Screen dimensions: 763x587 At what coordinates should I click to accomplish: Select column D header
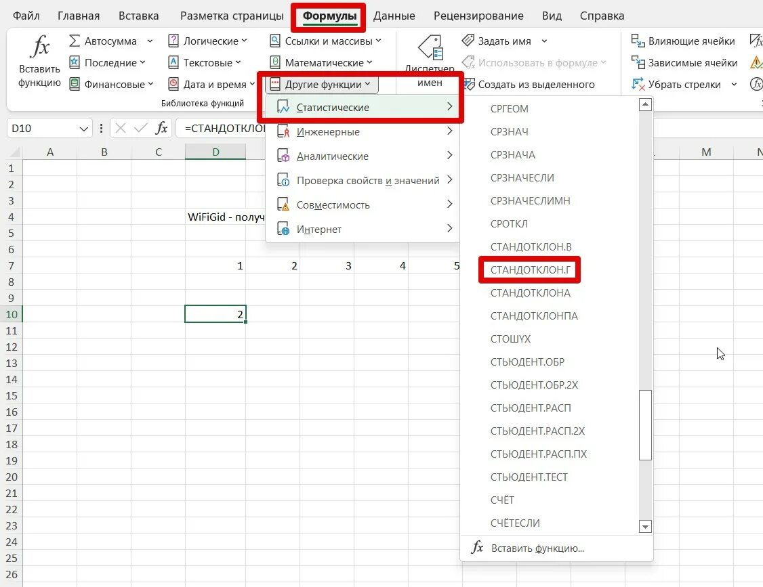215,152
